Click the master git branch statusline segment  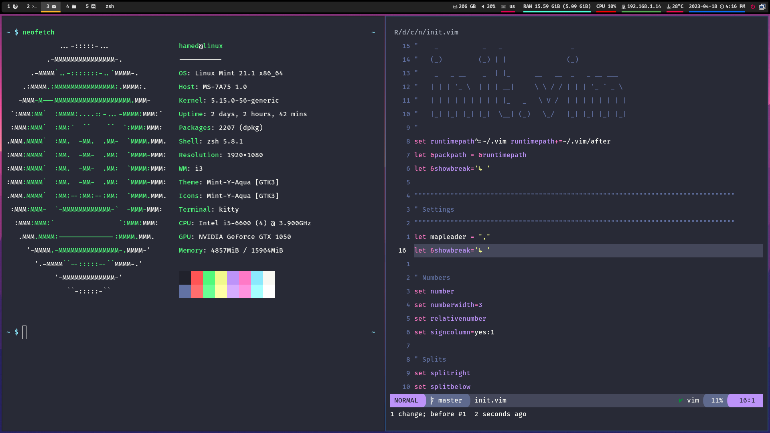tap(446, 401)
